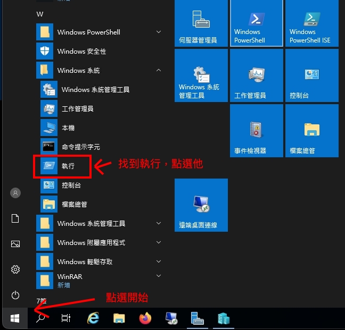
Task: Open the 事件檢視器 tile
Action: pyautogui.click(x=257, y=131)
